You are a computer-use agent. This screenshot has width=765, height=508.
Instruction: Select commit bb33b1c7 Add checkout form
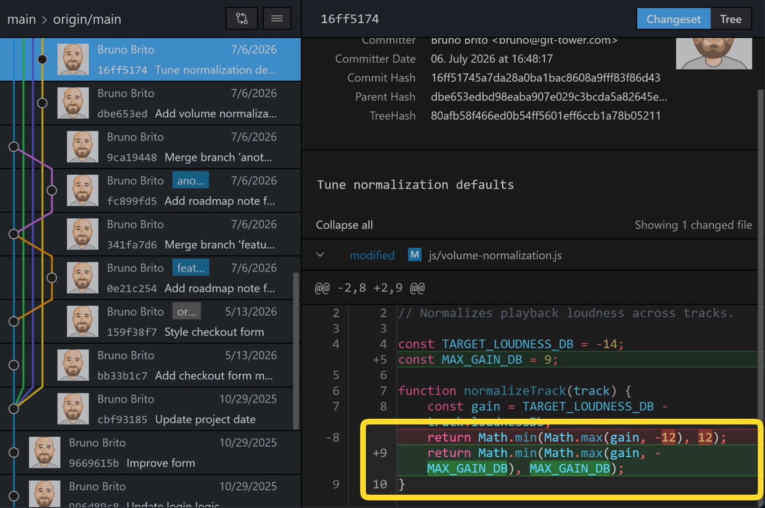(150, 365)
